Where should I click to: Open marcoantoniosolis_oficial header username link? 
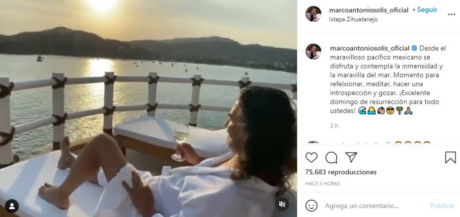369,10
